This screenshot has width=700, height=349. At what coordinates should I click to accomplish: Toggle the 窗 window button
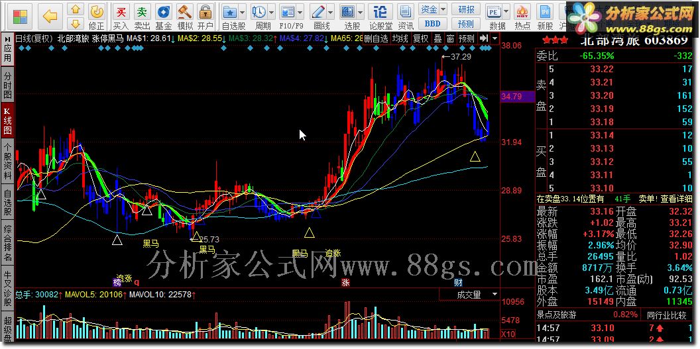(x=451, y=39)
